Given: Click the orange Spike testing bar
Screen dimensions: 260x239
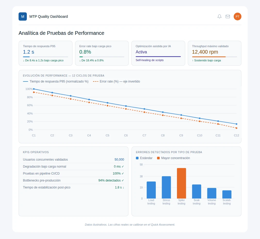Looking at the screenshot, I should click(x=181, y=183).
